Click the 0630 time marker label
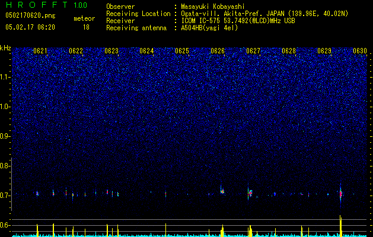 coord(360,51)
